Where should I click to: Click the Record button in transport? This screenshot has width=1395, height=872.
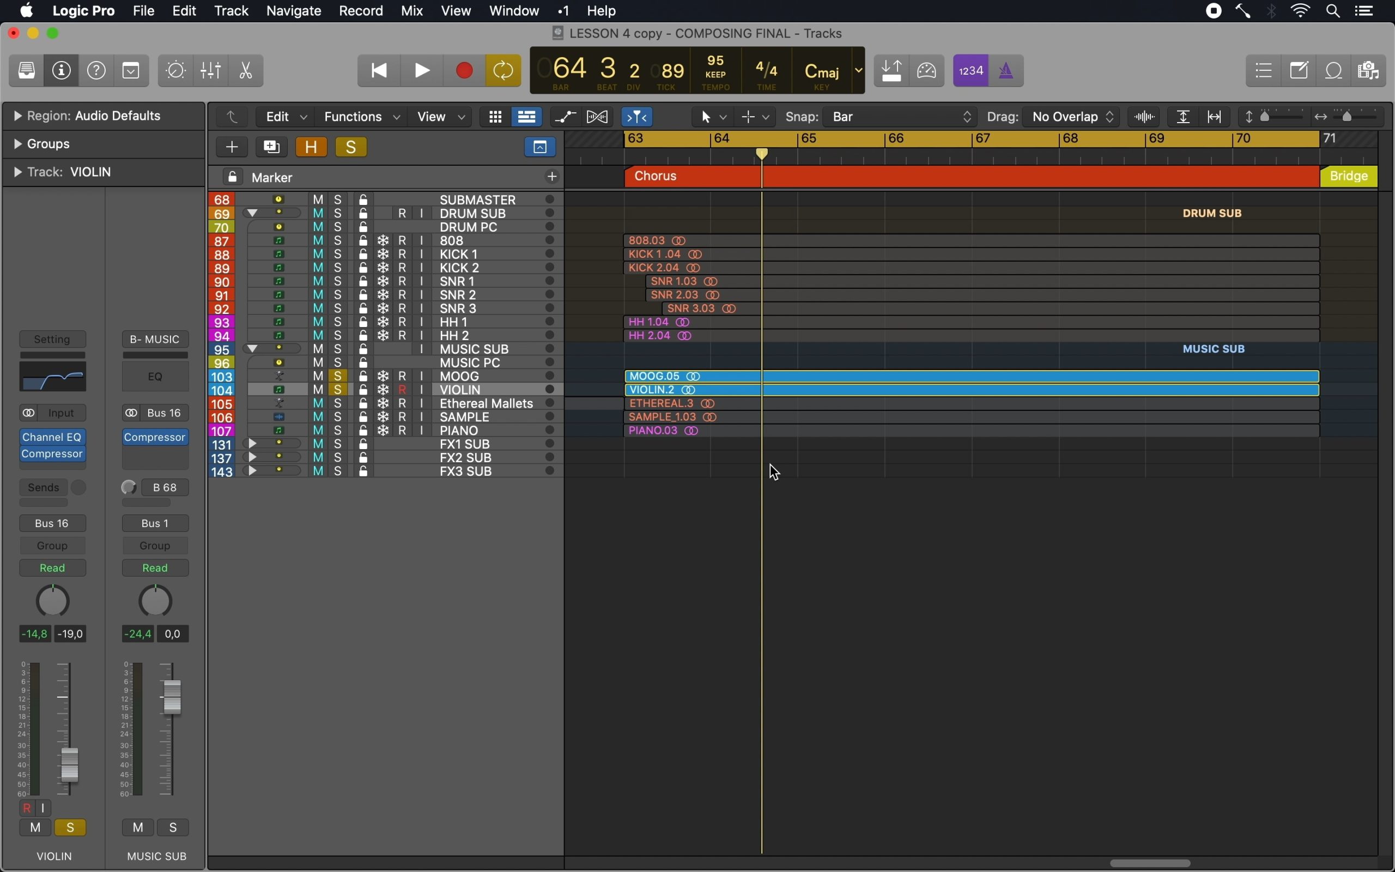465,71
